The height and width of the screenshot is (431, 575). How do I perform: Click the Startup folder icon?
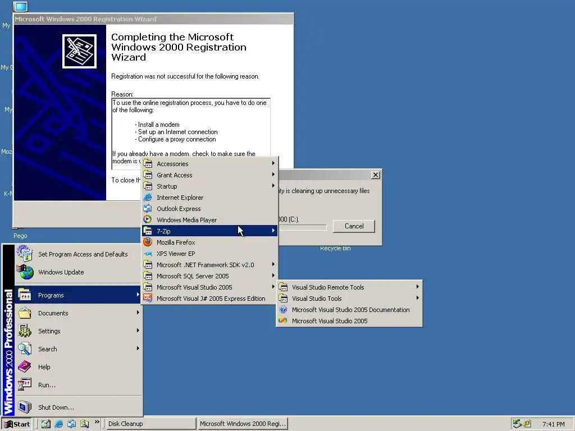coord(148,186)
